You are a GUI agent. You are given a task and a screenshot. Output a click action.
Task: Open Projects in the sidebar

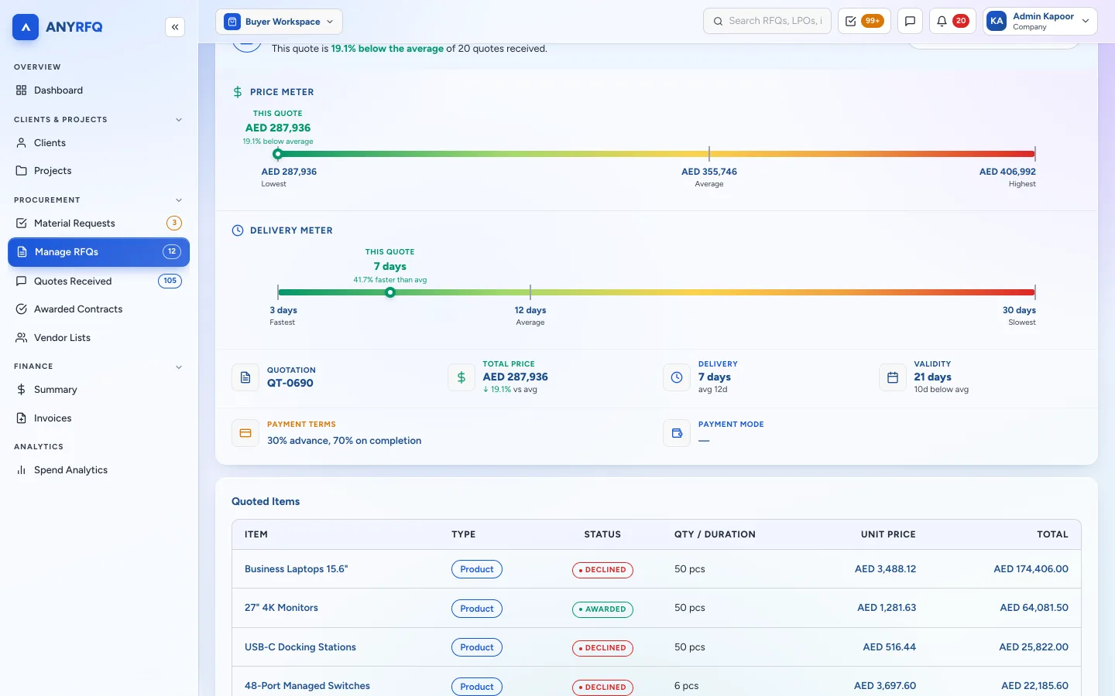(98, 171)
